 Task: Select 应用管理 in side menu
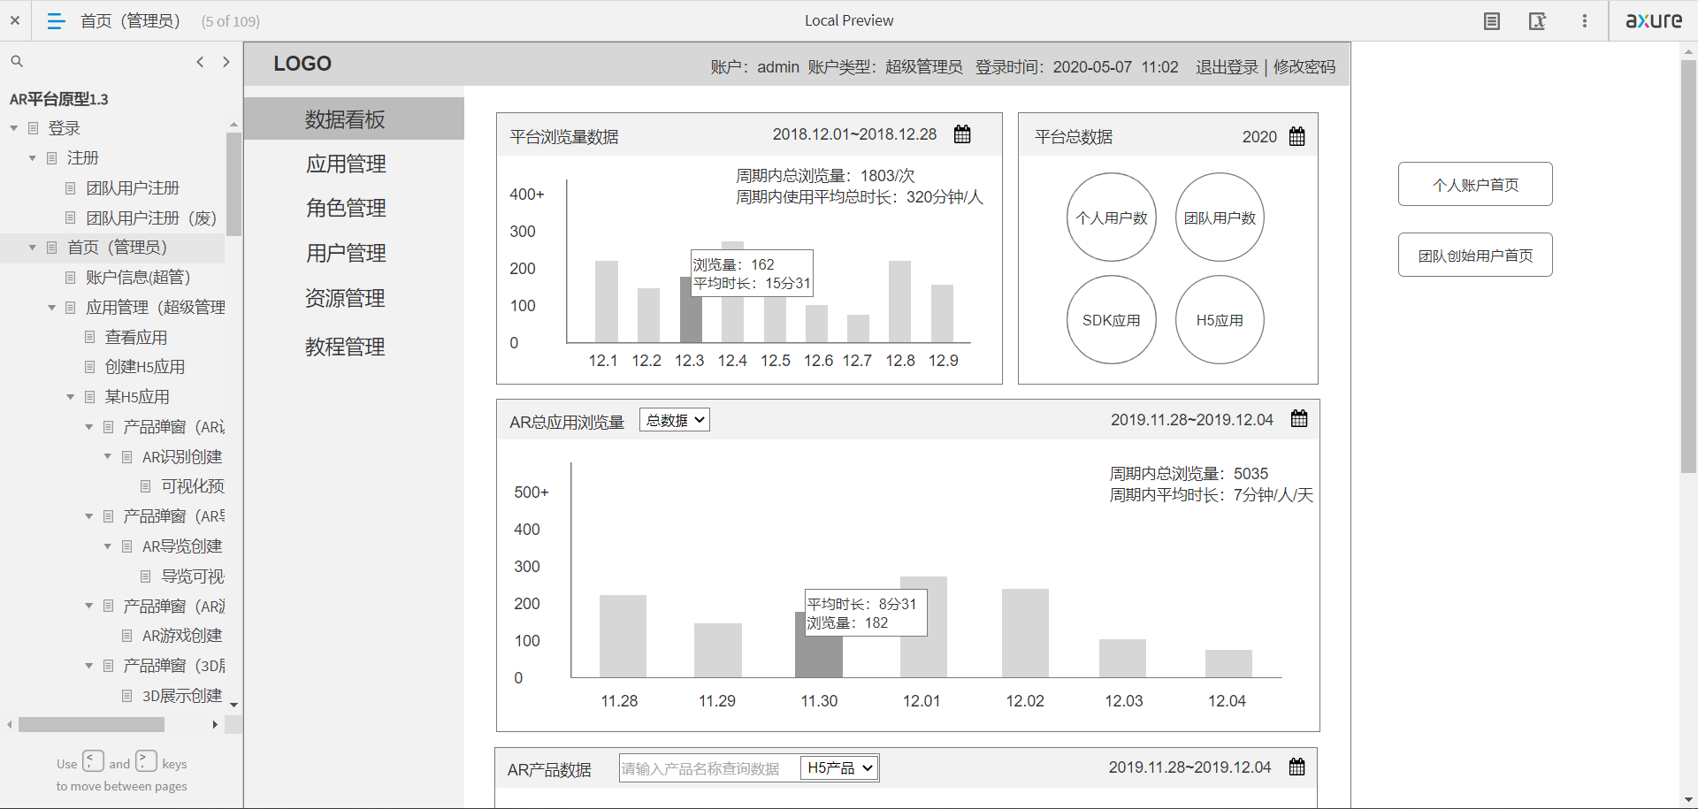pyautogui.click(x=346, y=164)
